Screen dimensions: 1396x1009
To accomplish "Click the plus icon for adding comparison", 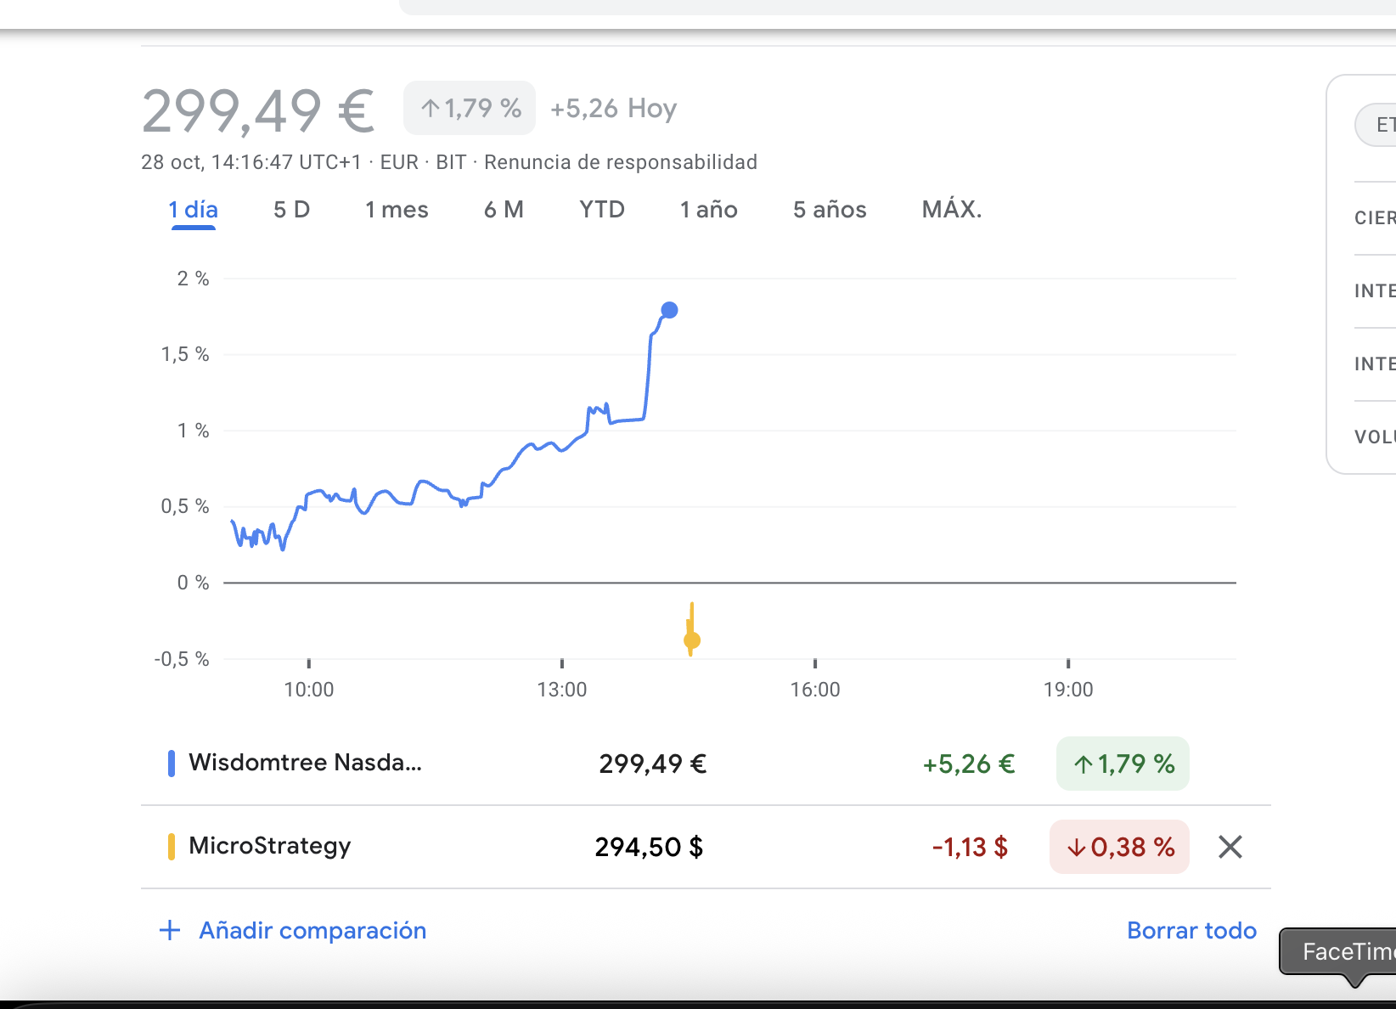I will click(x=170, y=930).
